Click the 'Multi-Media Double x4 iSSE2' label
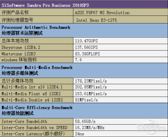The width and height of the screenshot is (168, 137). click(32, 100)
